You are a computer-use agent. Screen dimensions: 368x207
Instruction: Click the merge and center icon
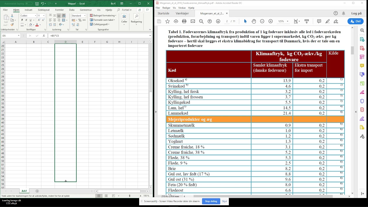click(64, 20)
